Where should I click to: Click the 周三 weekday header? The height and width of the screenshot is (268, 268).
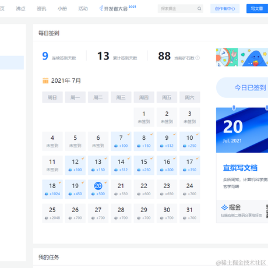[121, 97]
